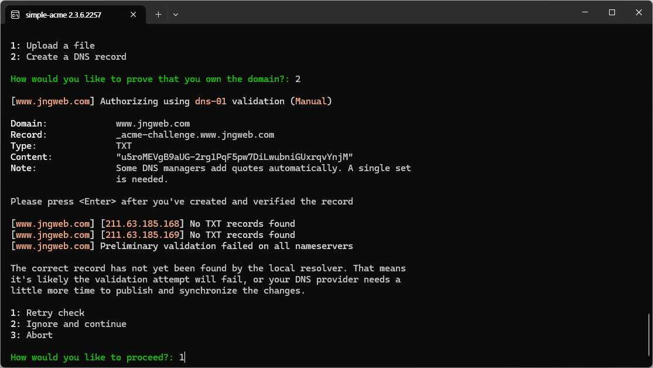Minimize the terminal window
The height and width of the screenshot is (368, 653).
coord(585,12)
